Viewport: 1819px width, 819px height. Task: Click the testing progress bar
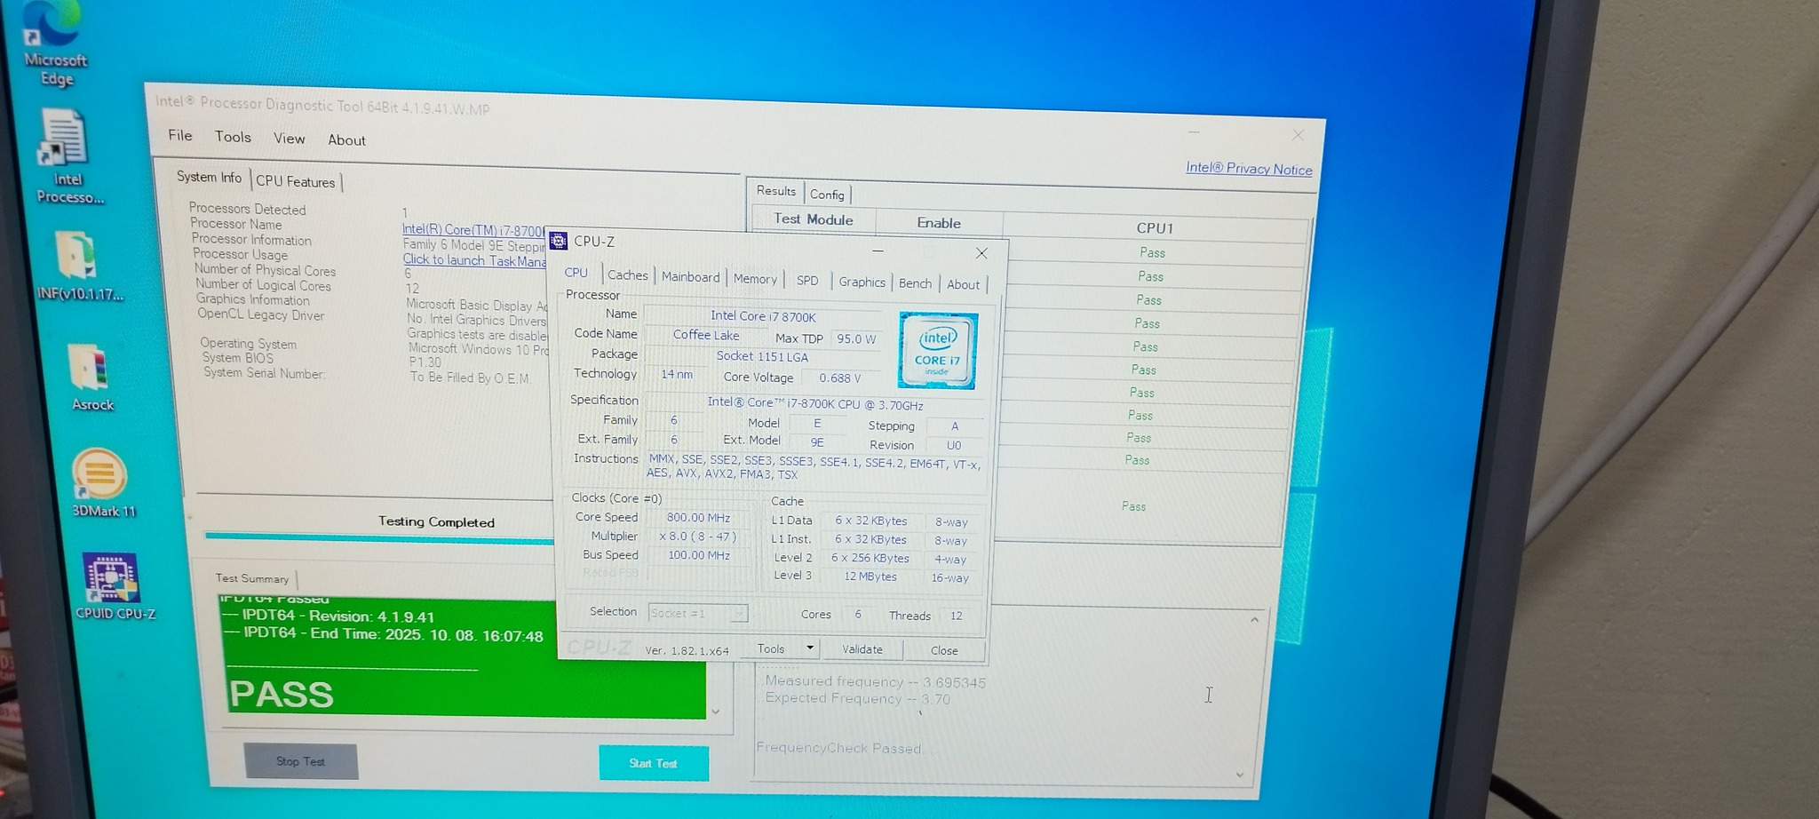pos(380,537)
